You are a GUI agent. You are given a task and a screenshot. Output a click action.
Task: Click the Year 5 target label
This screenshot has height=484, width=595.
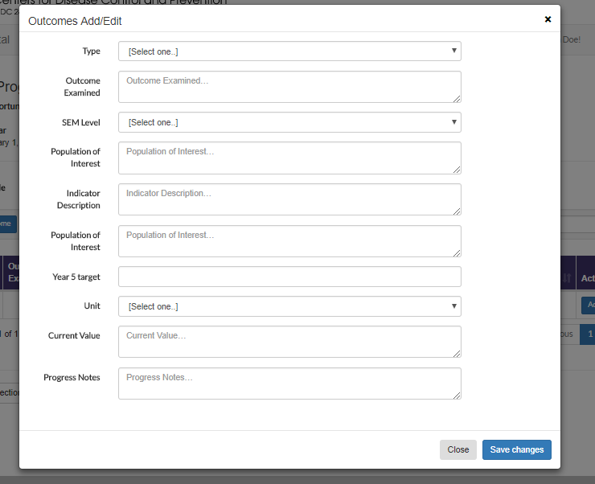[x=76, y=277]
